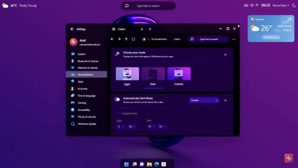The height and width of the screenshot is (168, 298).
Task: Open Microsoft Edge from the taskbar
Action: point(157,164)
